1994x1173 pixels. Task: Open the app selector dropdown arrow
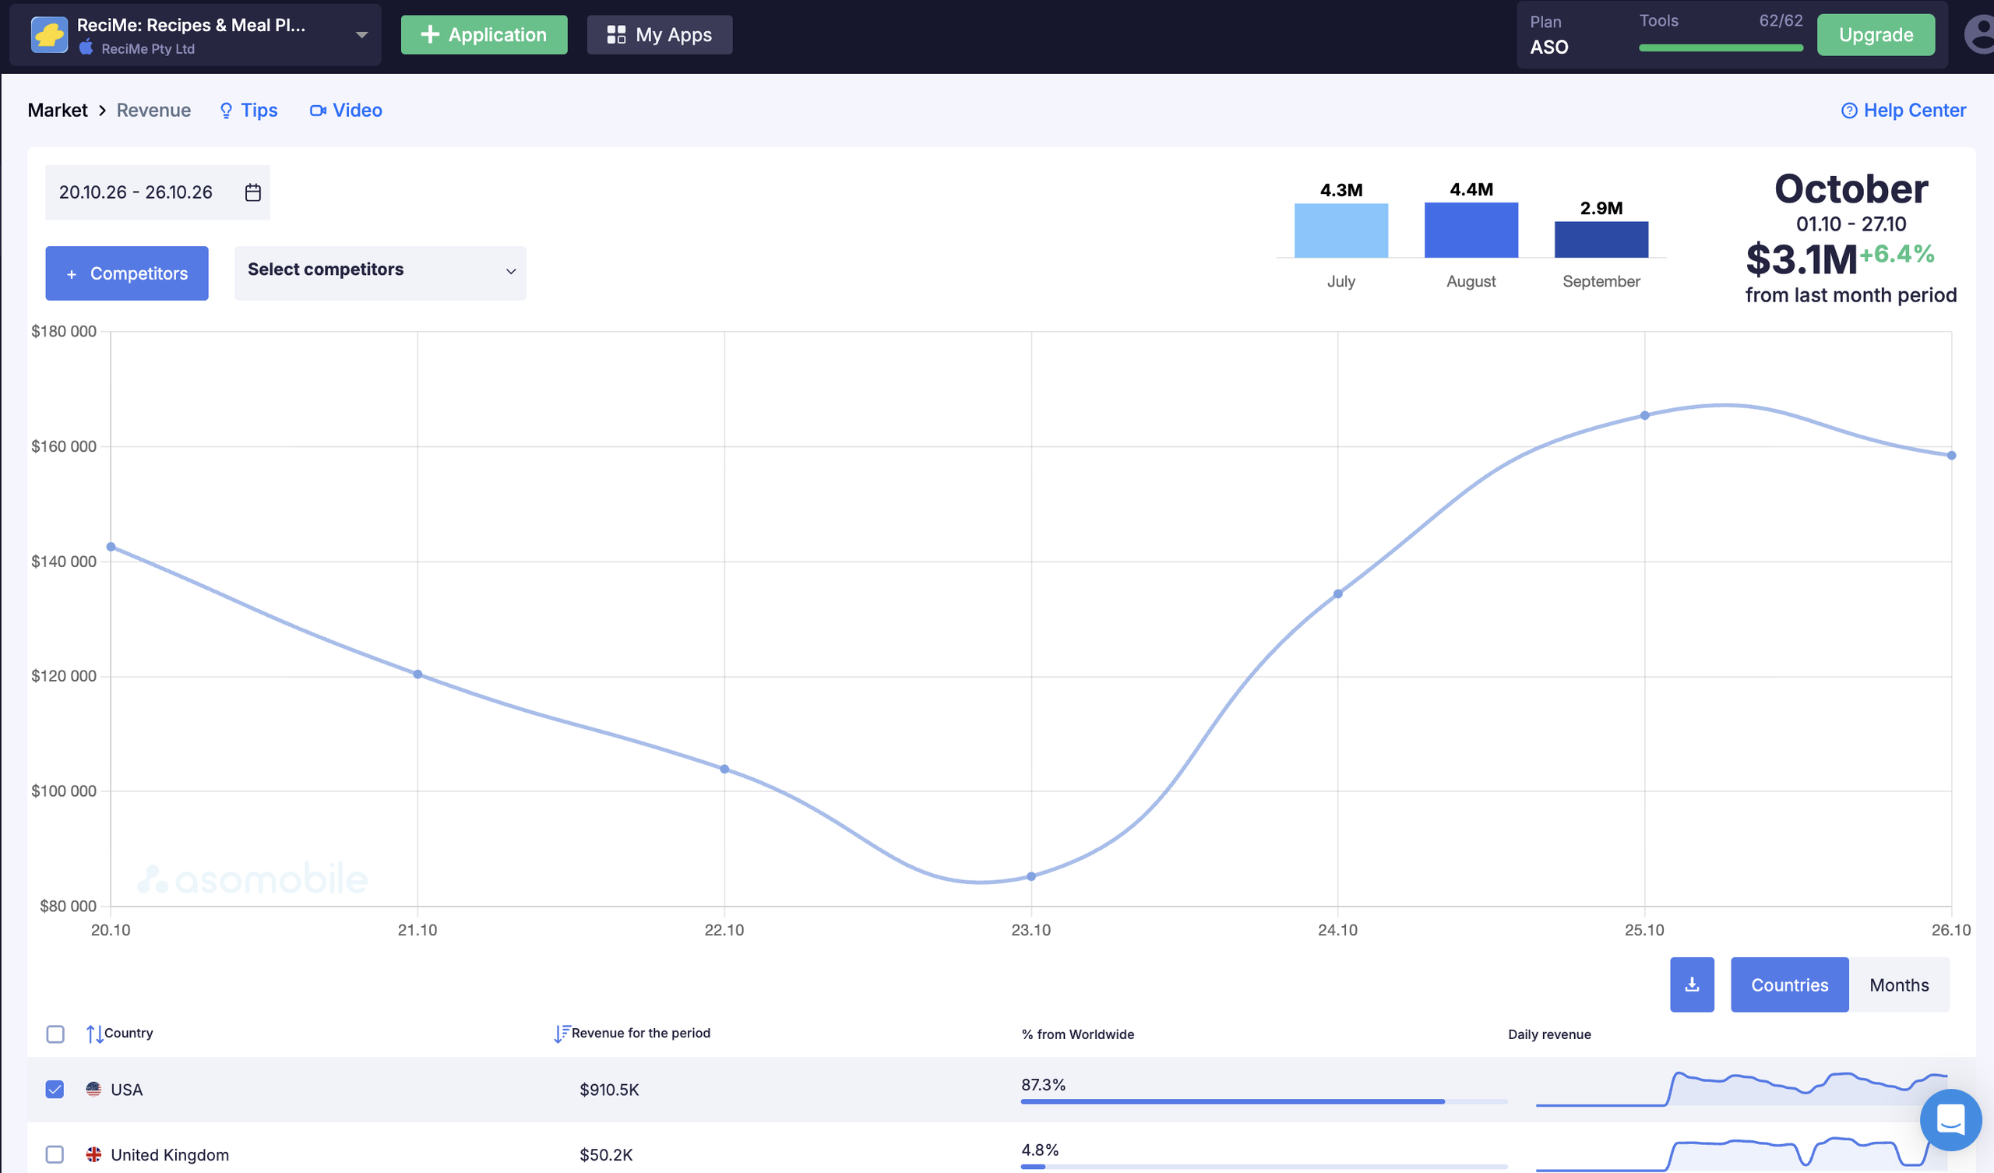click(x=361, y=35)
